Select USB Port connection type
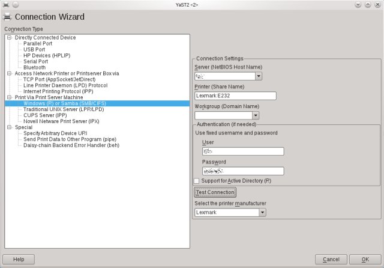Viewport: 384px width, 268px height. [x=34, y=49]
